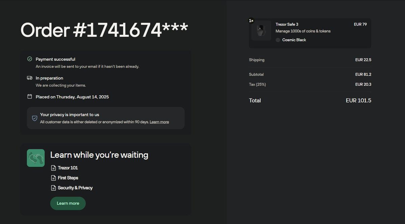Open the Trezor Safe 3 product thumbnail
The image size is (405, 224).
pyautogui.click(x=261, y=31)
